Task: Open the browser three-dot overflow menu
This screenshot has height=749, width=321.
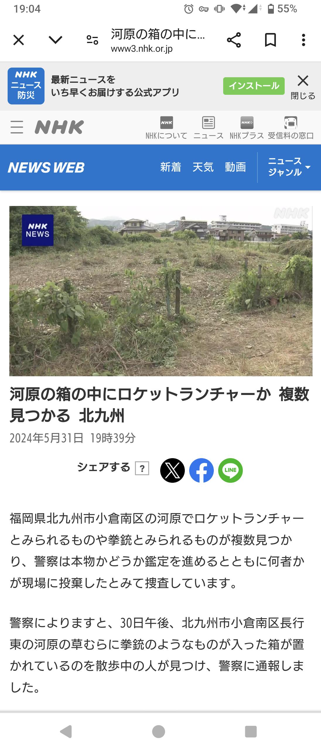Action: (x=303, y=40)
